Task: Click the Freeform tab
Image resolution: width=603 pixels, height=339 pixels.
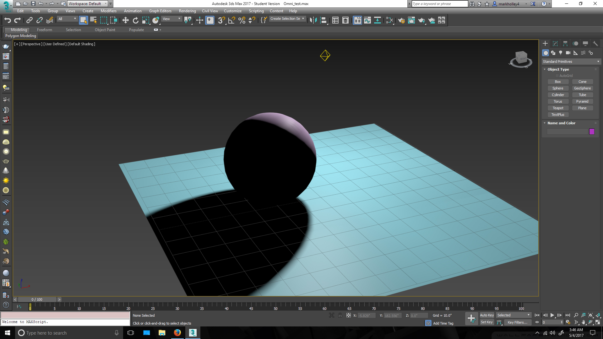Action: tap(44, 30)
